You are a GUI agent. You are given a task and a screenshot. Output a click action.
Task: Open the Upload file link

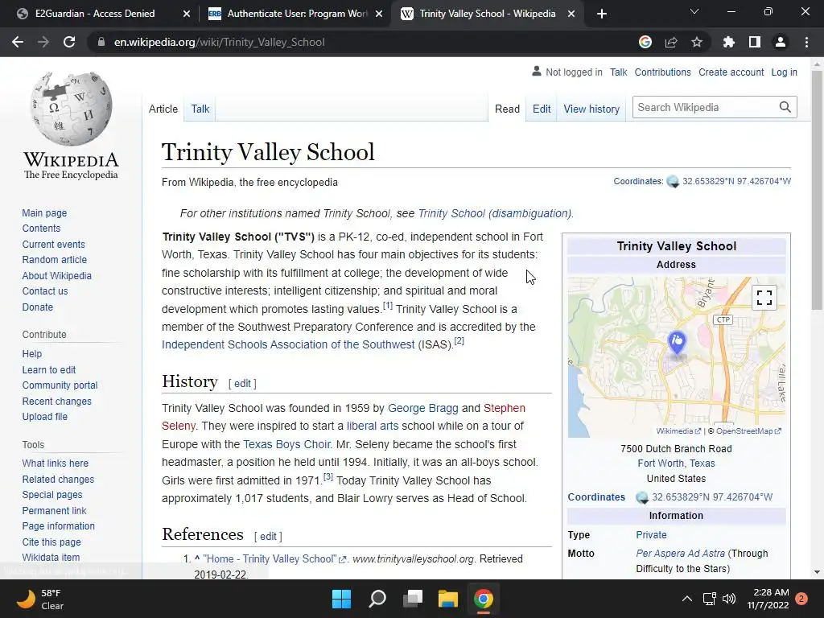[x=45, y=416]
